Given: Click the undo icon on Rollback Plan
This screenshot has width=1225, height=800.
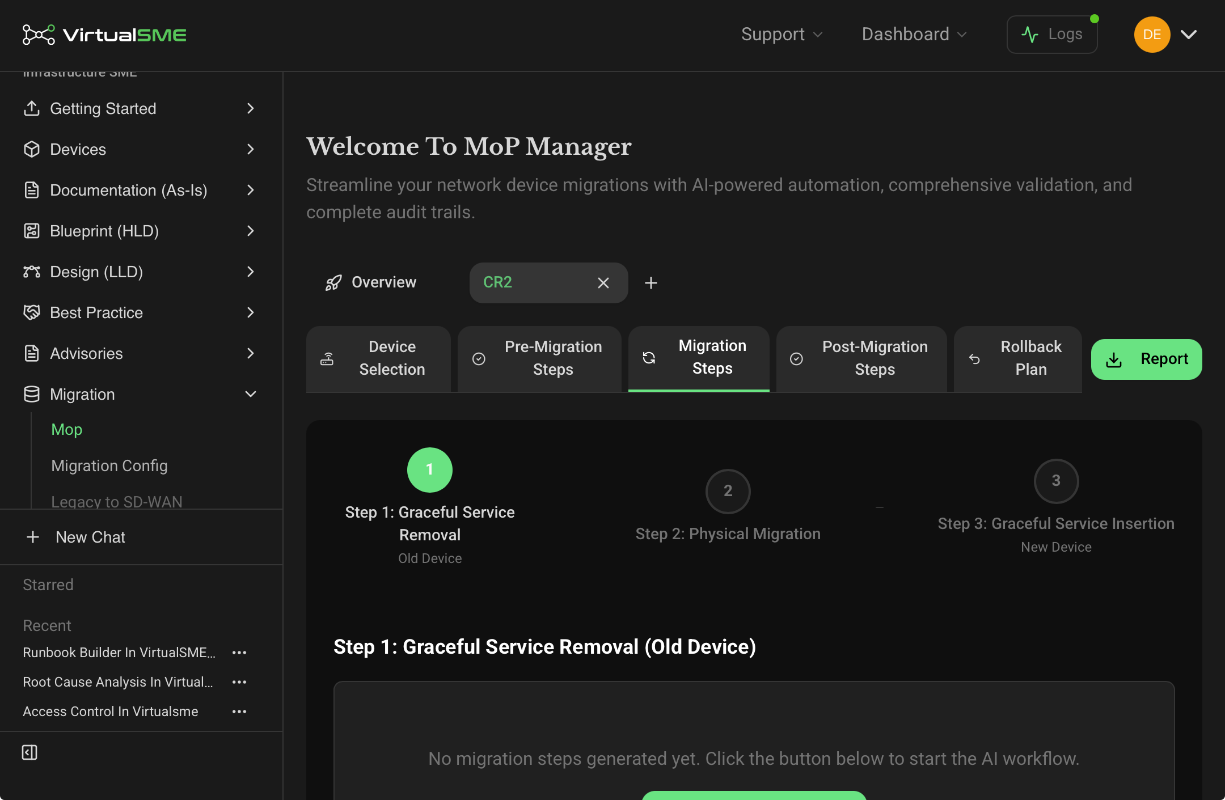Looking at the screenshot, I should [x=974, y=359].
